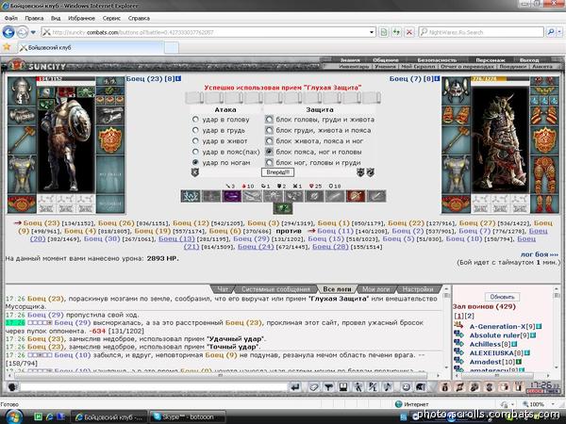Screen dimensions: 566x424
Task: Click the round icon left of the chat input
Action: (x=12, y=387)
